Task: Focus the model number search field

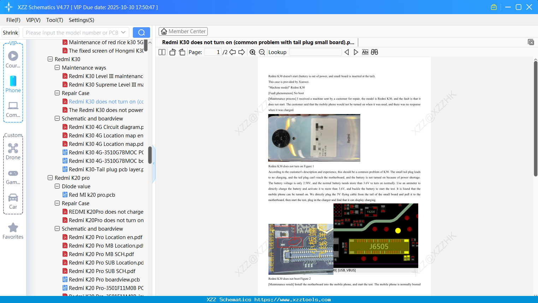Action: point(72,32)
